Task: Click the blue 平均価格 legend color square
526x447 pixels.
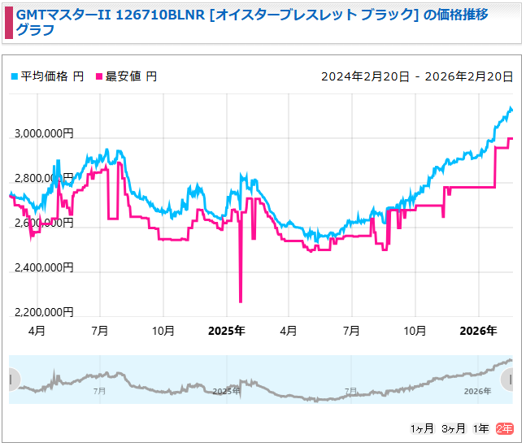Action: pyautogui.click(x=14, y=76)
